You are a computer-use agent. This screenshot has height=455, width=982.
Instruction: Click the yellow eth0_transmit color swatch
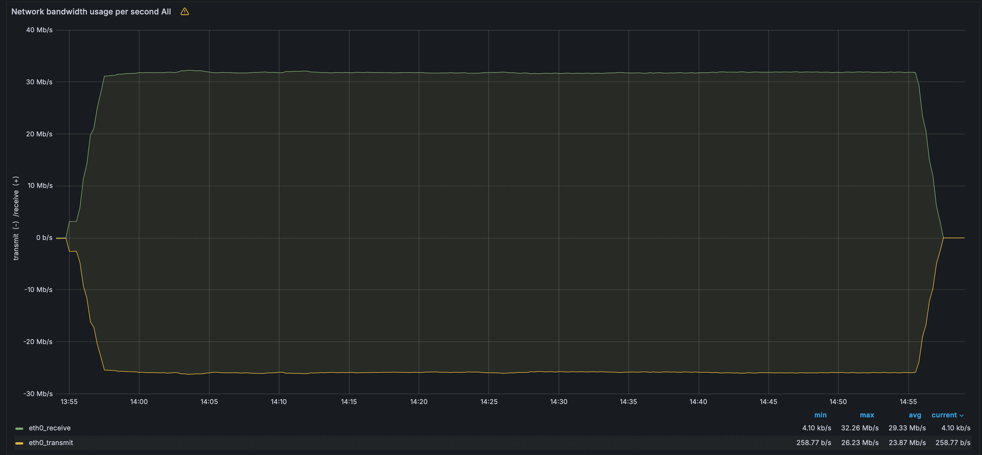point(19,443)
